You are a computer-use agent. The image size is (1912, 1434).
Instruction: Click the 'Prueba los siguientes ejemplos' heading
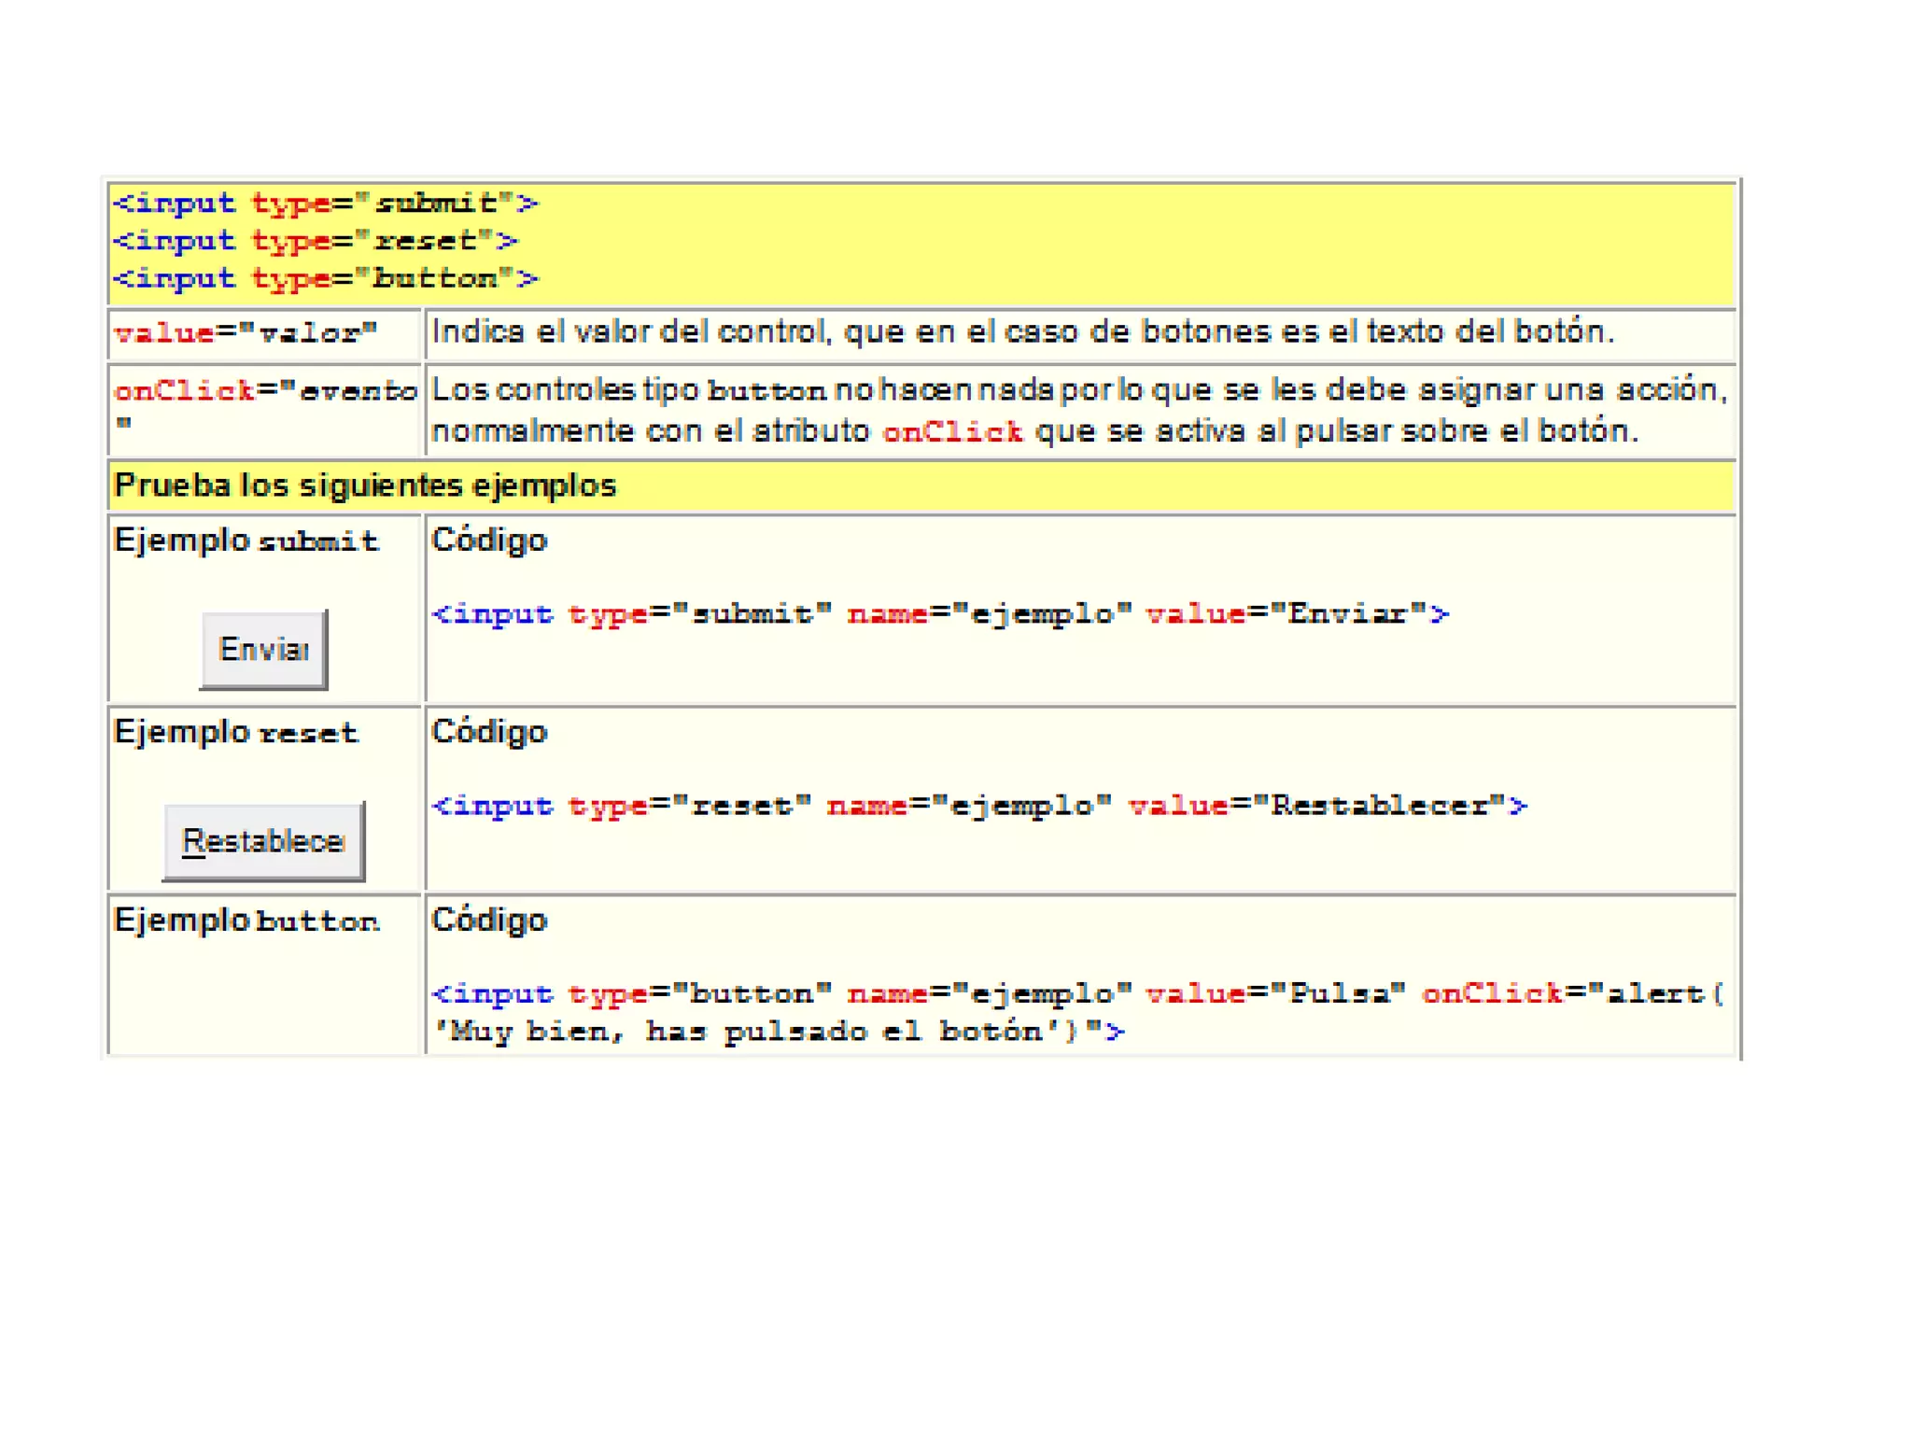[x=364, y=485]
